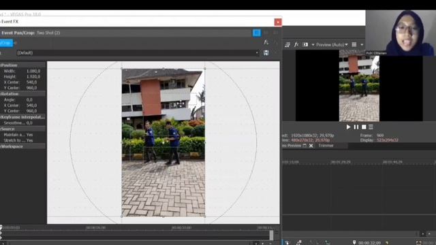Select Position Y Center value 960,0
Image resolution: width=436 pixels, height=245 pixels.
click(31, 88)
